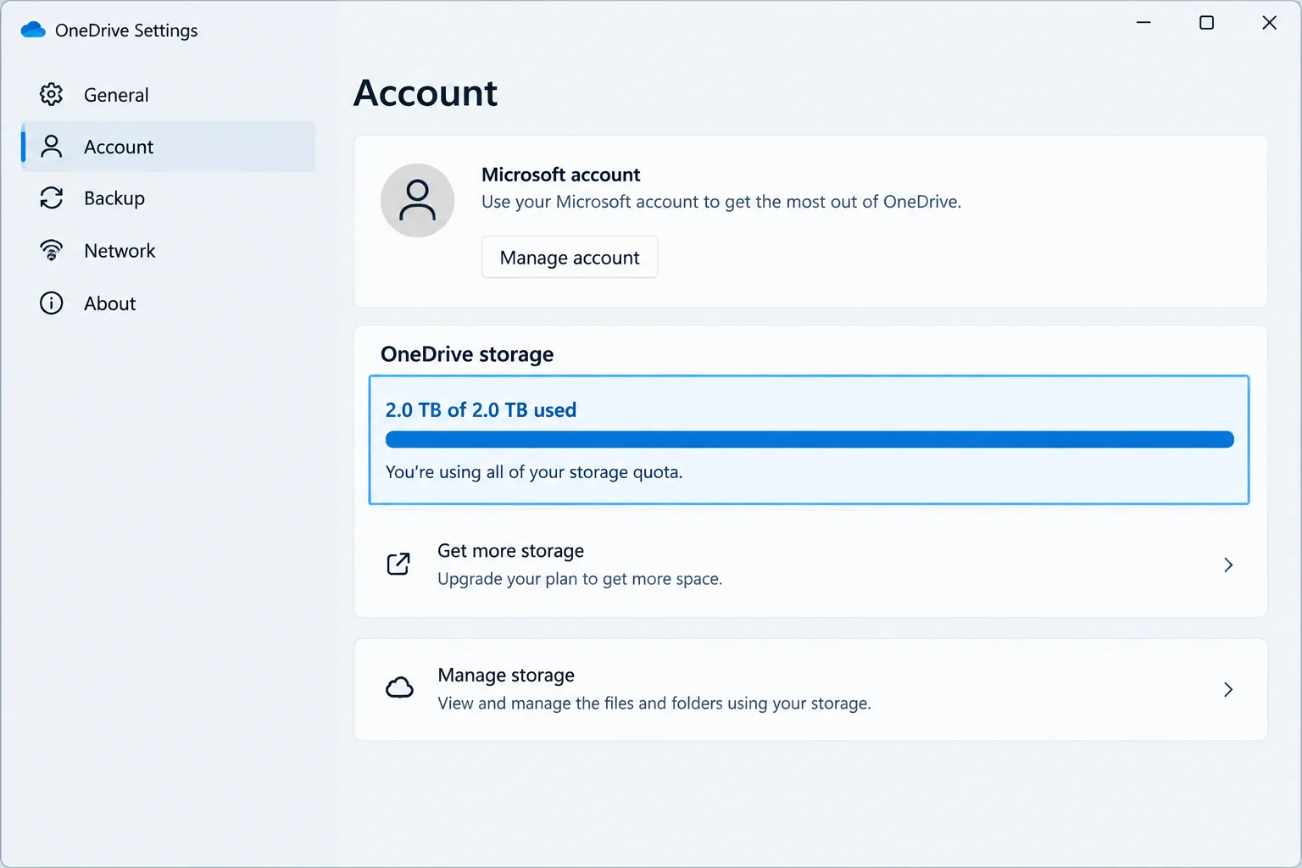Screen dimensions: 1302x868
Task: Open the About tab
Action: [x=168, y=303]
